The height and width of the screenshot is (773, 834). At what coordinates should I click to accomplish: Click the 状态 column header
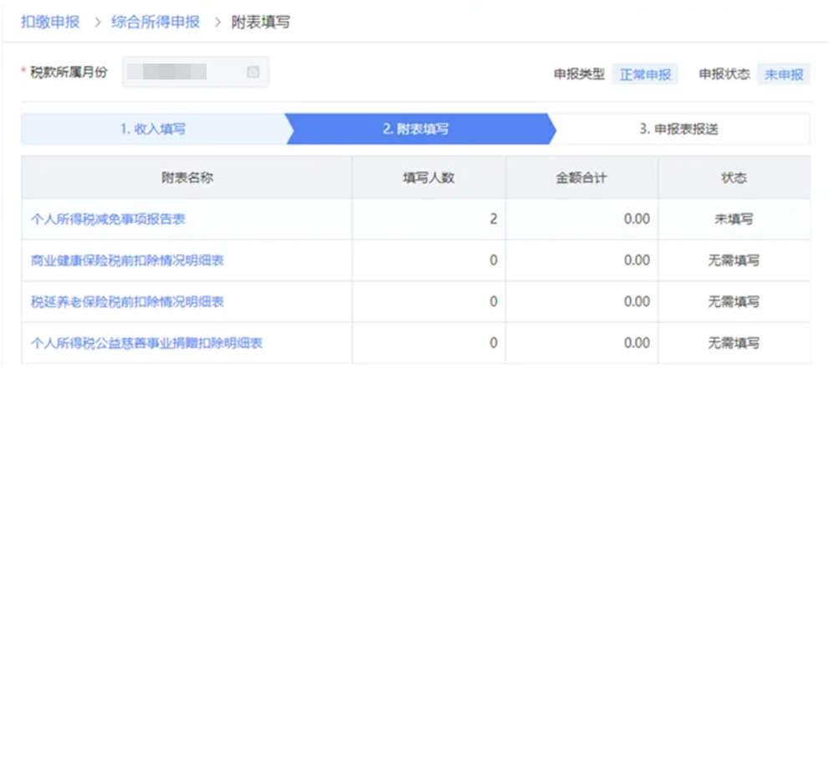click(734, 177)
